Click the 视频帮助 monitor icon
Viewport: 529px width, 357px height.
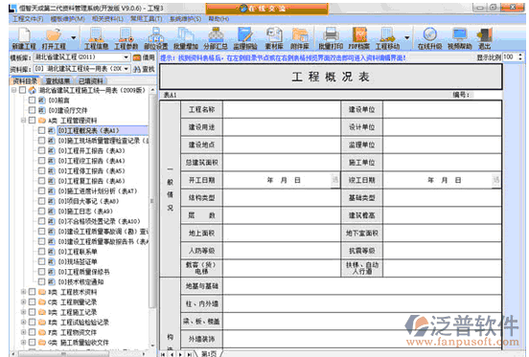click(460, 38)
